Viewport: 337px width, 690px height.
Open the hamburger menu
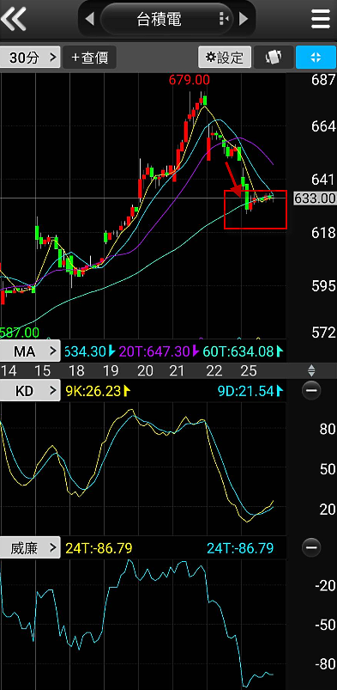click(x=321, y=19)
